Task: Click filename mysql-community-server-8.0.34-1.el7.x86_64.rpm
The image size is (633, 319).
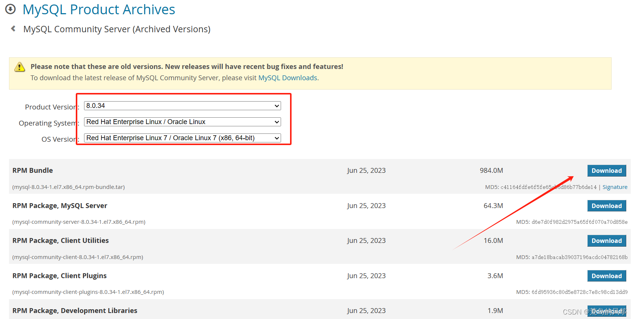Action: (x=79, y=222)
